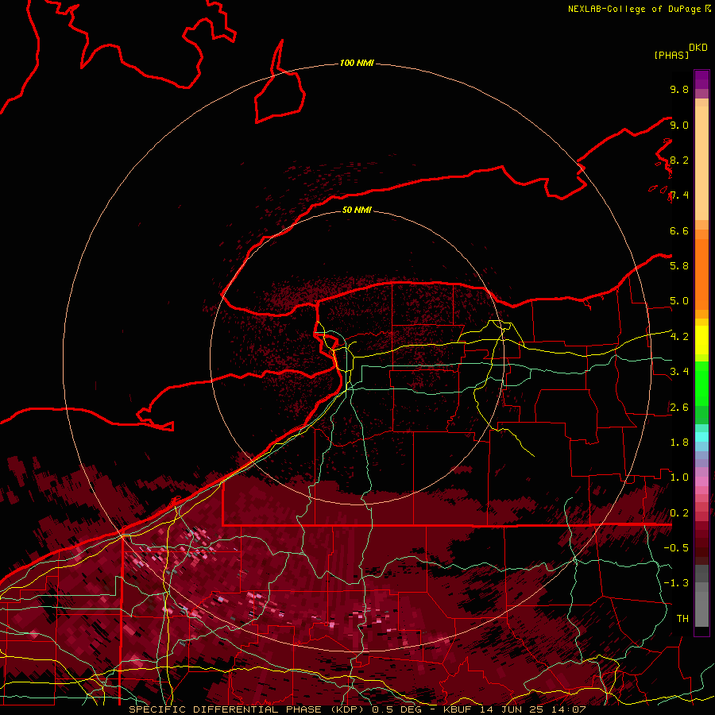Select the 5.8 scale value
This screenshot has height=715, width=715.
coord(679,266)
